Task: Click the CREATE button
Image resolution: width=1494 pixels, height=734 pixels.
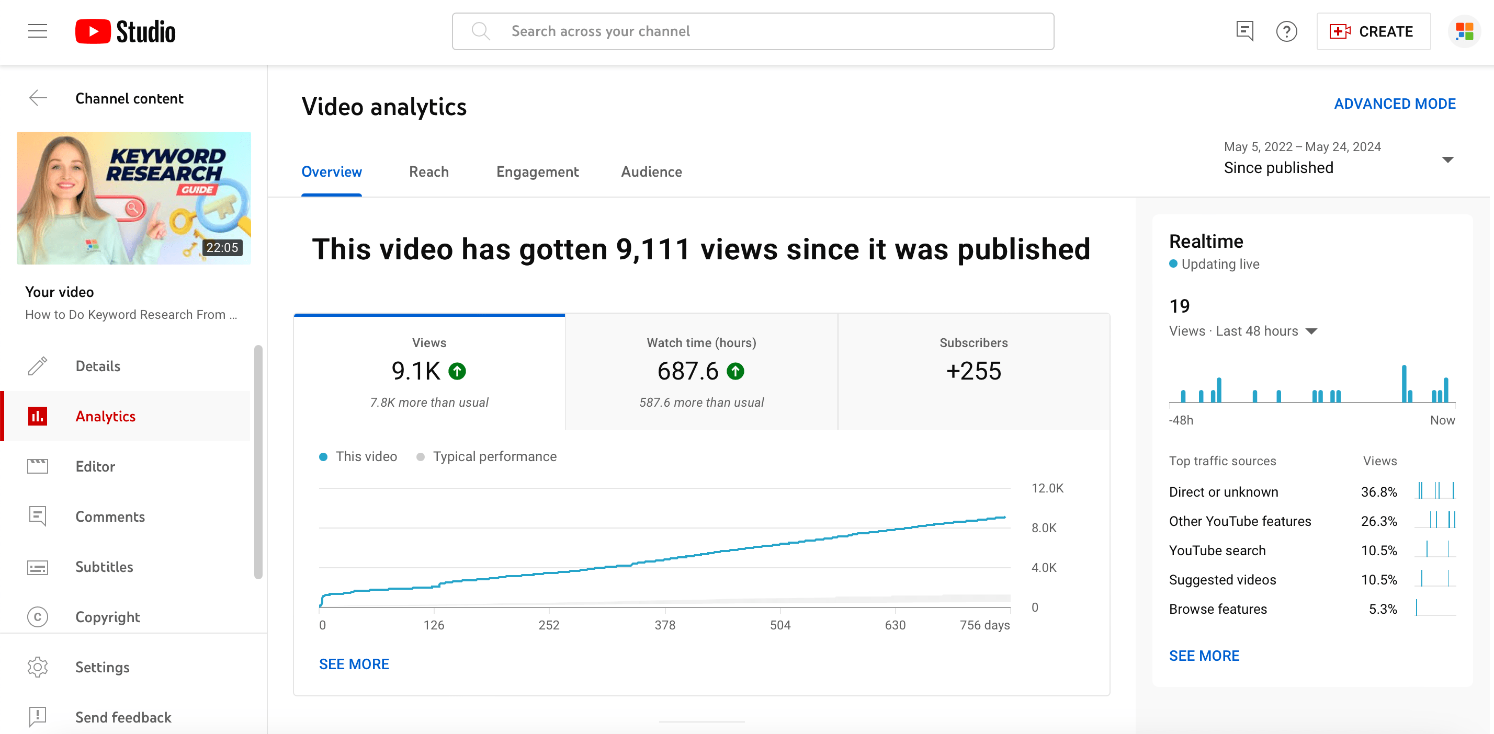Action: tap(1373, 31)
